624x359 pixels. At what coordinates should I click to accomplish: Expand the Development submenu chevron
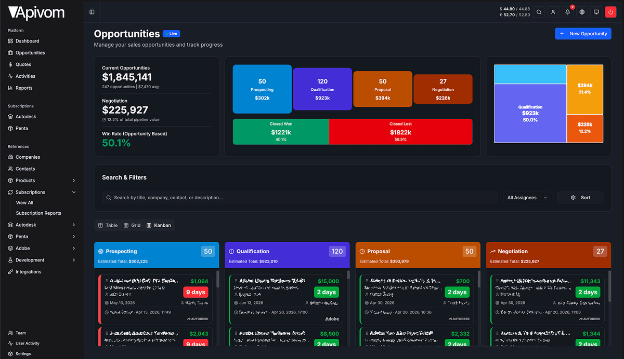point(74,260)
